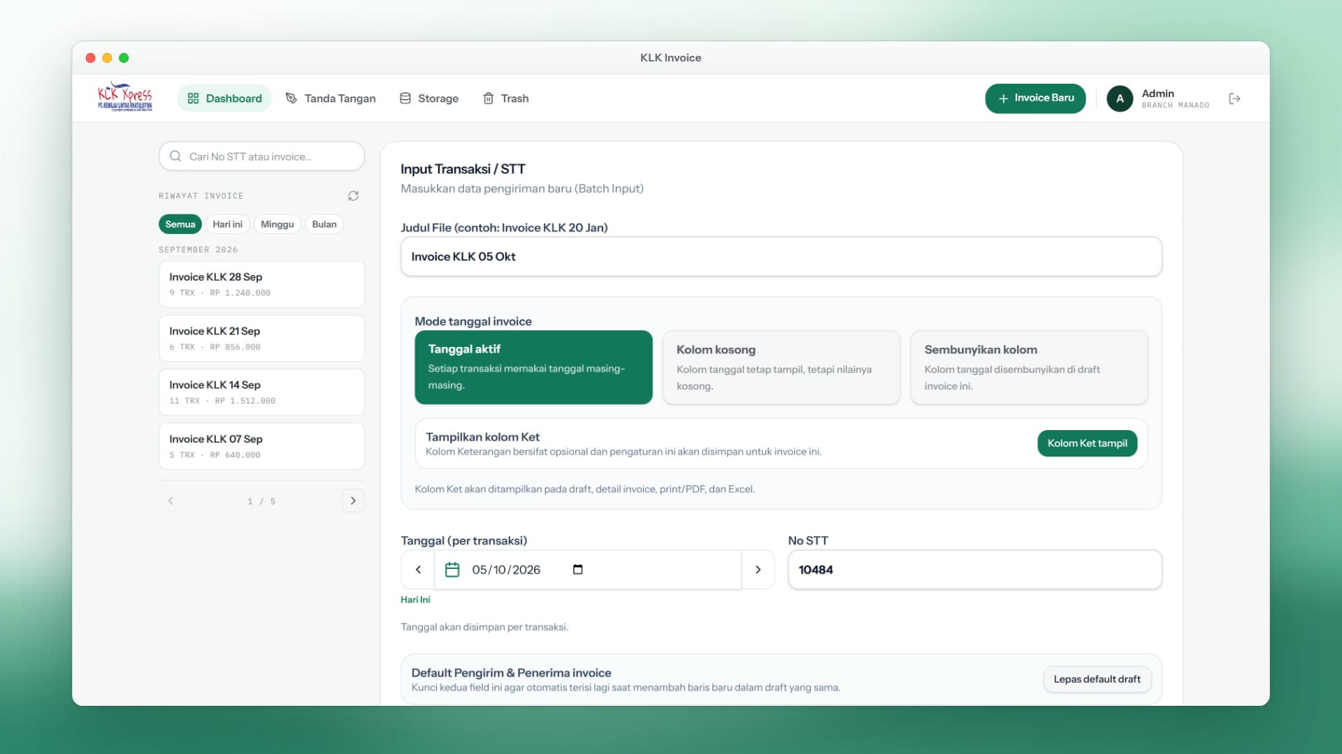Click the KLK Xpress logo
The image size is (1342, 754).
coord(124,98)
